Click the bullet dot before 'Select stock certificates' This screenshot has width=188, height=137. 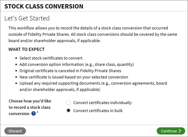pyautogui.click(x=16, y=58)
